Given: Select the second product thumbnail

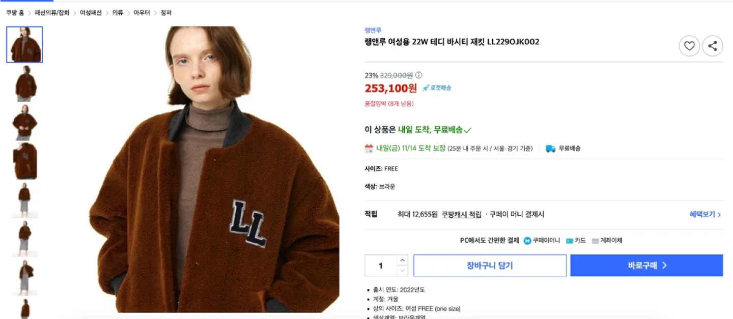Looking at the screenshot, I should click(24, 83).
